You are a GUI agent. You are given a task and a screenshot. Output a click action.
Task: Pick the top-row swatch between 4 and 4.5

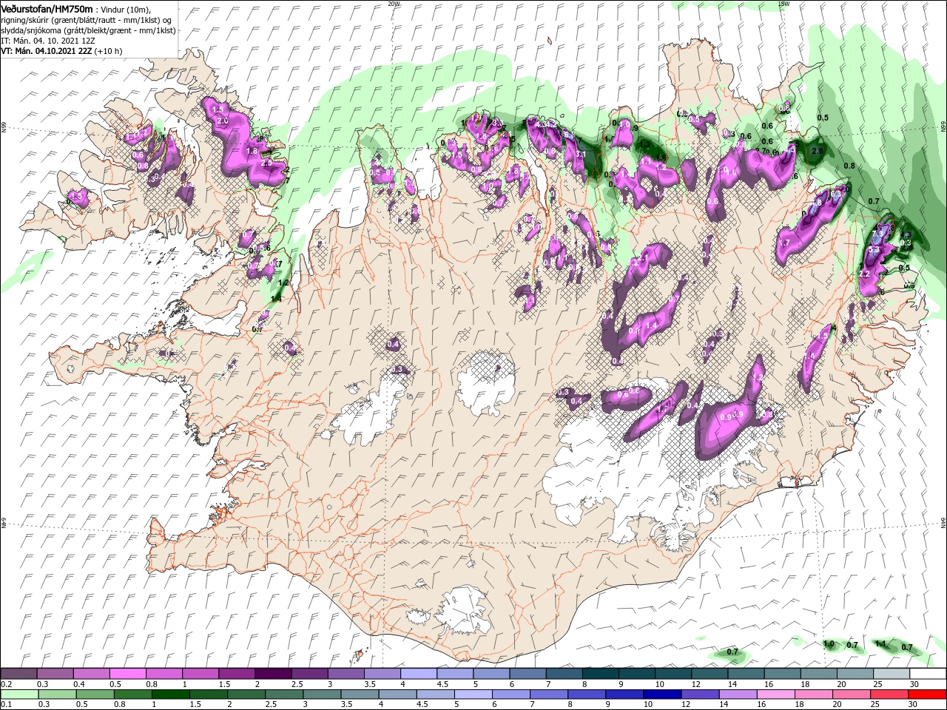(x=419, y=674)
